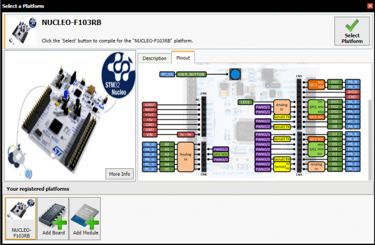This screenshot has height=245, width=375.
Task: Click the USER_BUTTON green label
Action: click(191, 74)
